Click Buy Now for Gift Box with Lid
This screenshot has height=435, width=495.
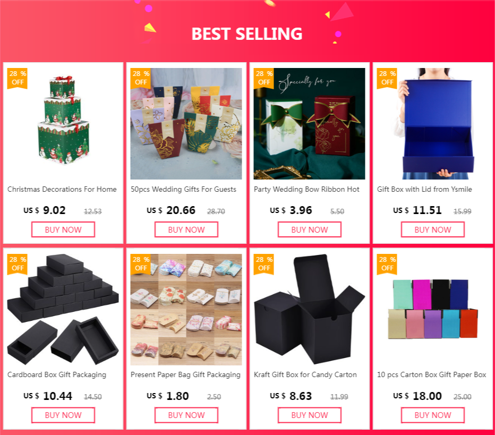point(433,229)
